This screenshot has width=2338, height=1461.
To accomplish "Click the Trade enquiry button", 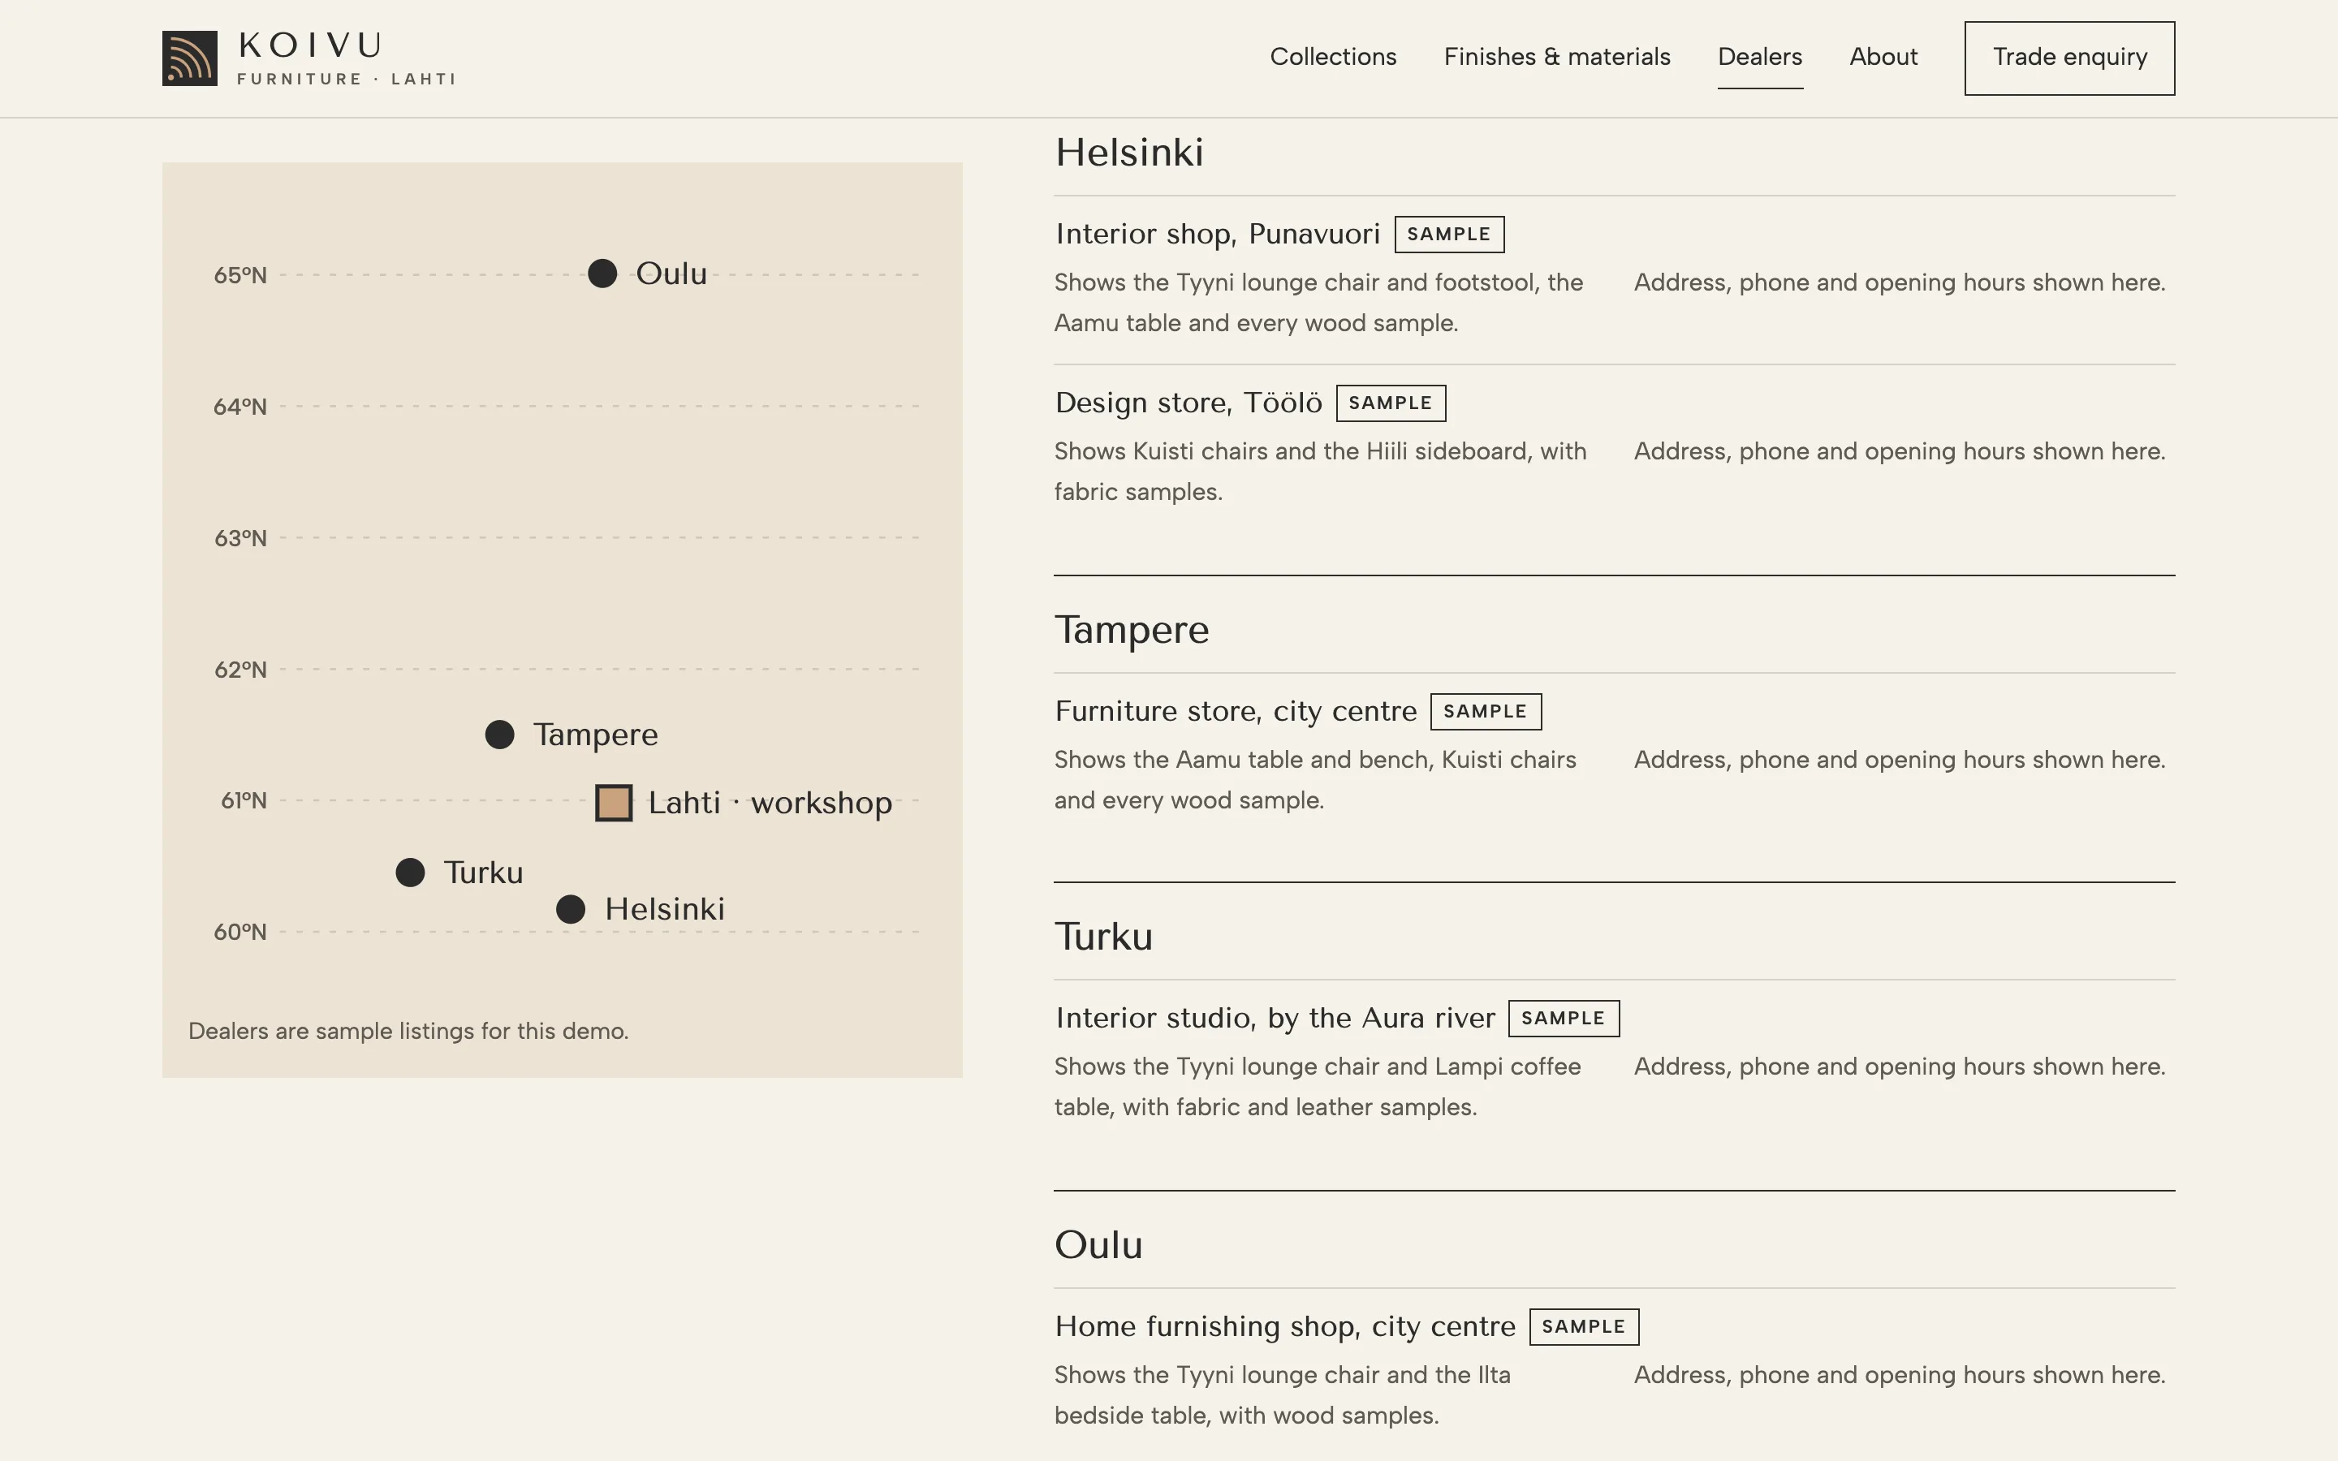I will click(x=2069, y=58).
